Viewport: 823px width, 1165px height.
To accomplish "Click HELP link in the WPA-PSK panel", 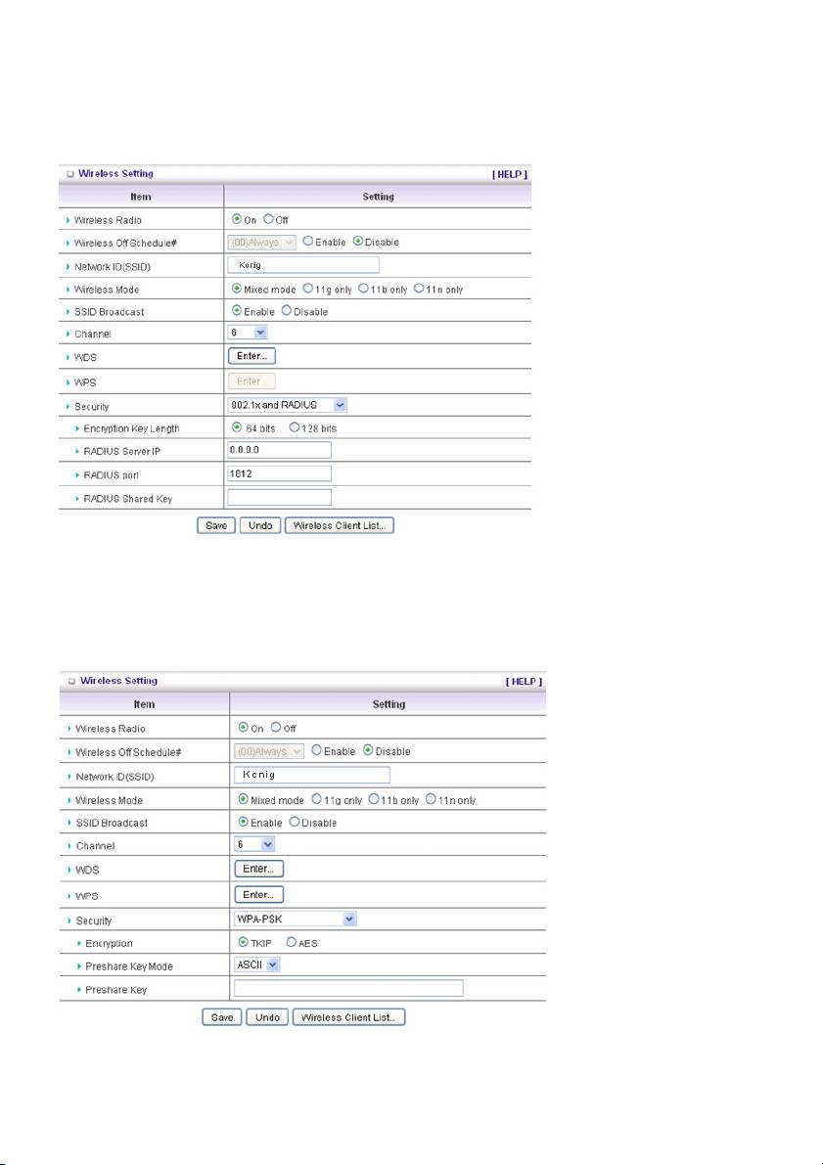I will click(x=523, y=681).
